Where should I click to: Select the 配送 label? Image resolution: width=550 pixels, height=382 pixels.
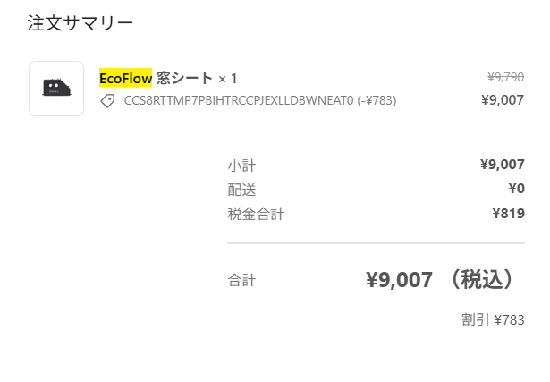tap(241, 190)
